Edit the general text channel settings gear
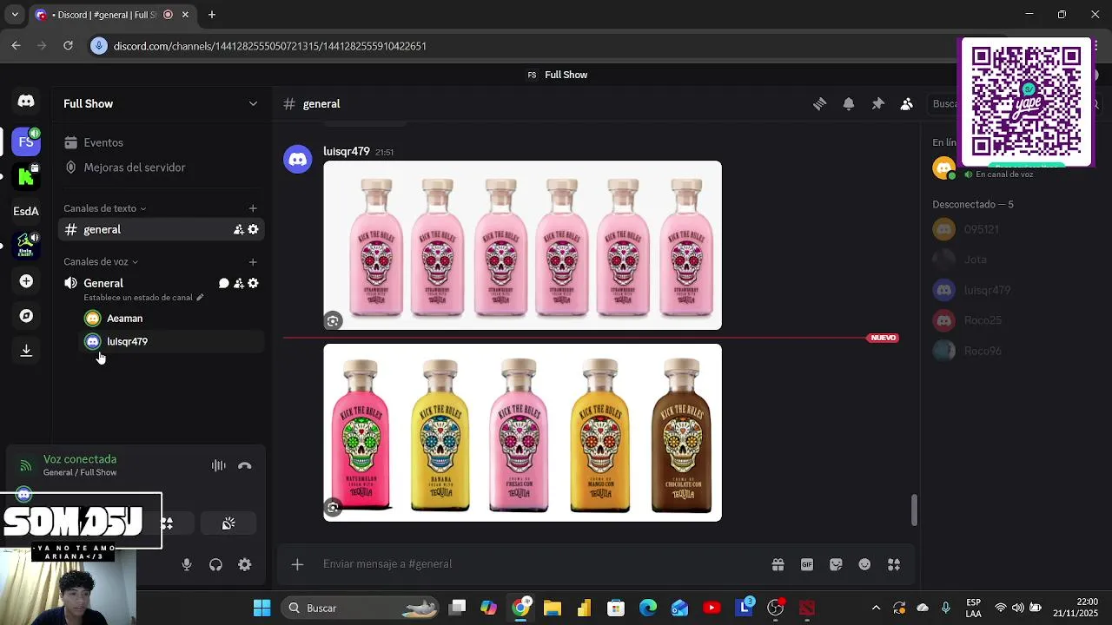The height and width of the screenshot is (625, 1112). tap(253, 229)
